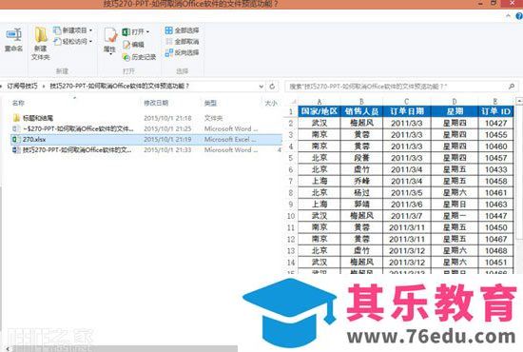Viewport: 523px width, 352px height.
Task: Select the 270.xlsx file
Action: [146, 140]
